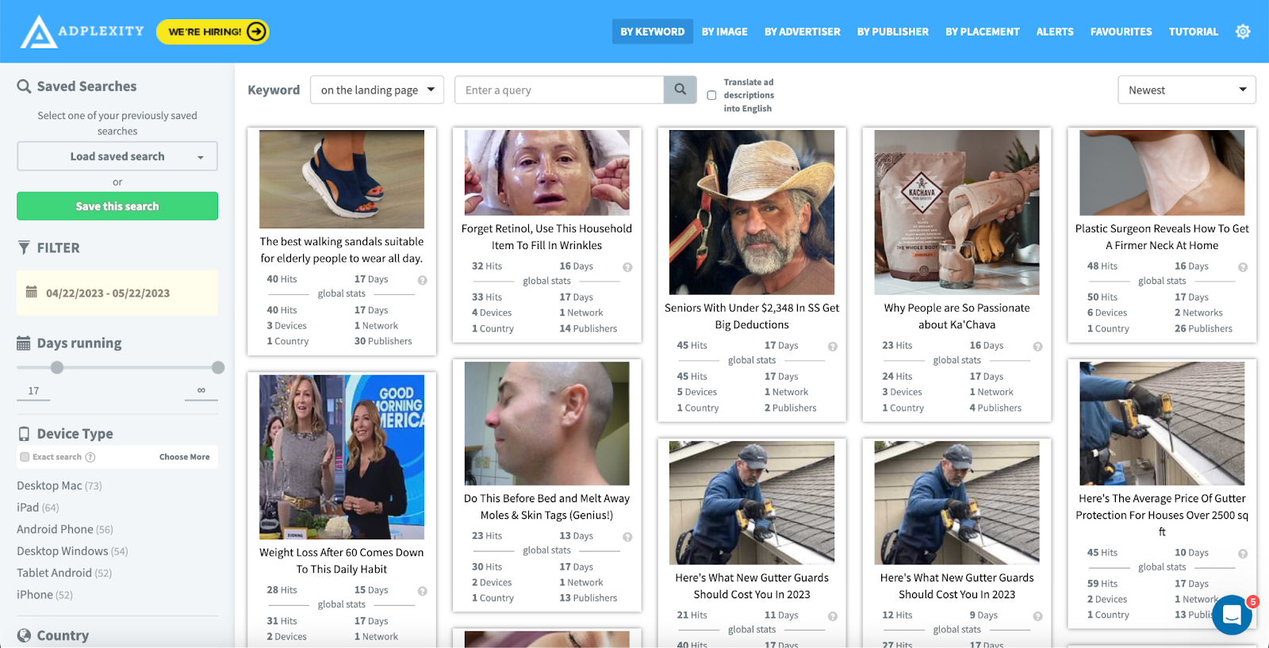The width and height of the screenshot is (1269, 648).
Task: Click the magnifier search button
Action: click(681, 90)
